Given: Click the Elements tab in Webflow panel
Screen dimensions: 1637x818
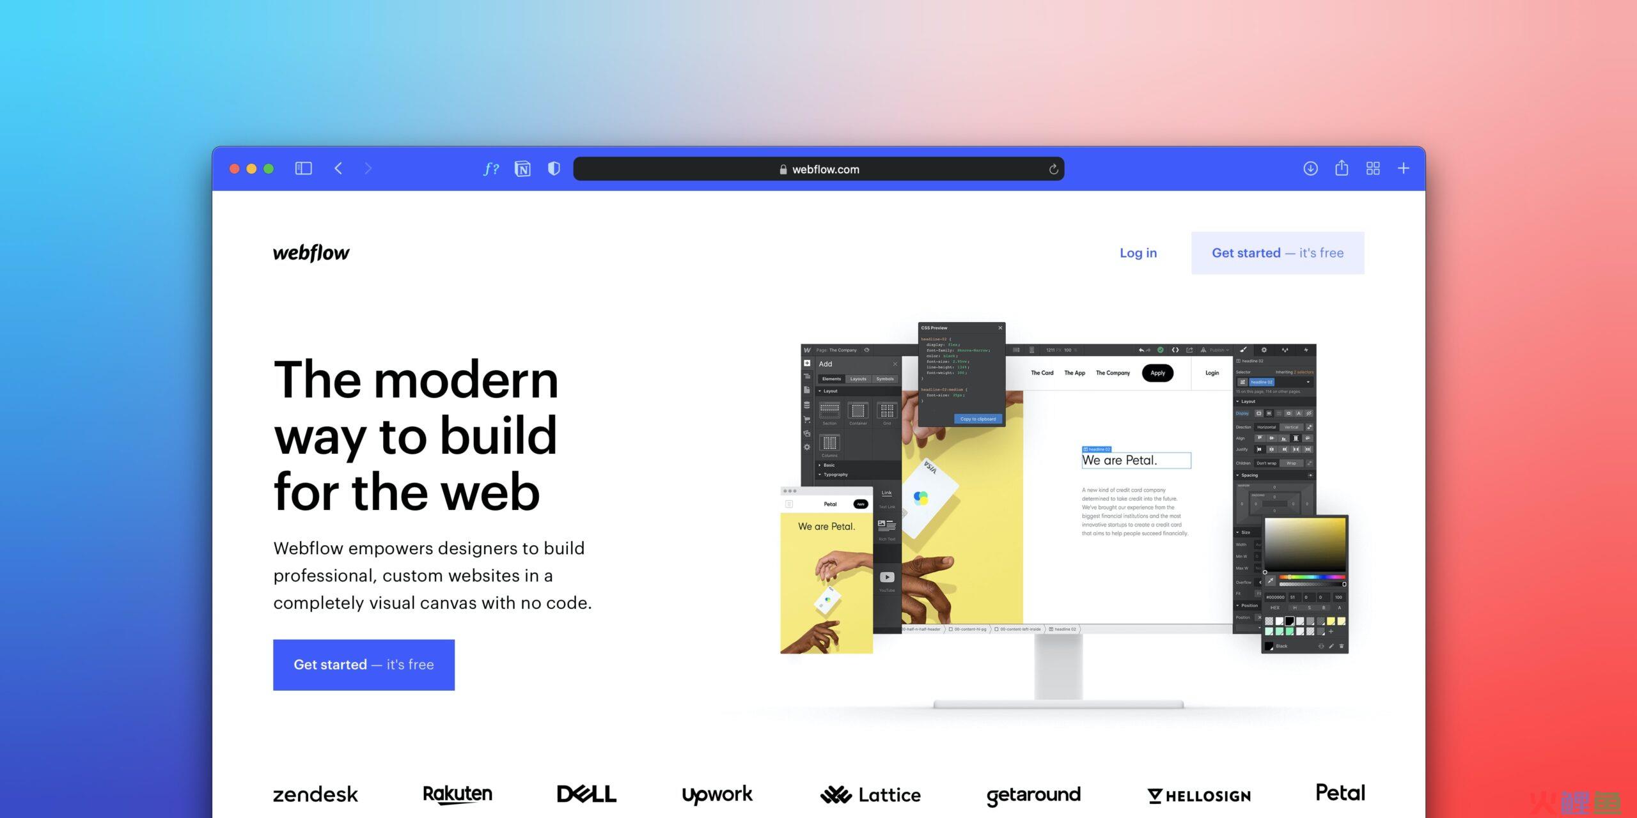Looking at the screenshot, I should tap(832, 379).
